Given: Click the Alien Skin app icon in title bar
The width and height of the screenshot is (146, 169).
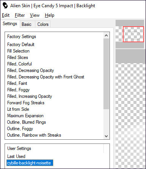Looking at the screenshot, I should click(x=5, y=5).
